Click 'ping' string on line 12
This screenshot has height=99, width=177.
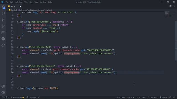(x=53, y=28)
